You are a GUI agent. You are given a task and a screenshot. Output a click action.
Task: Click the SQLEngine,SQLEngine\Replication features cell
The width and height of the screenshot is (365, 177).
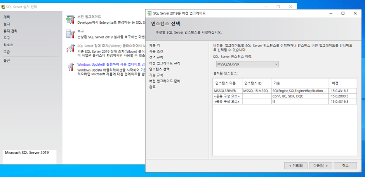coord(301,91)
